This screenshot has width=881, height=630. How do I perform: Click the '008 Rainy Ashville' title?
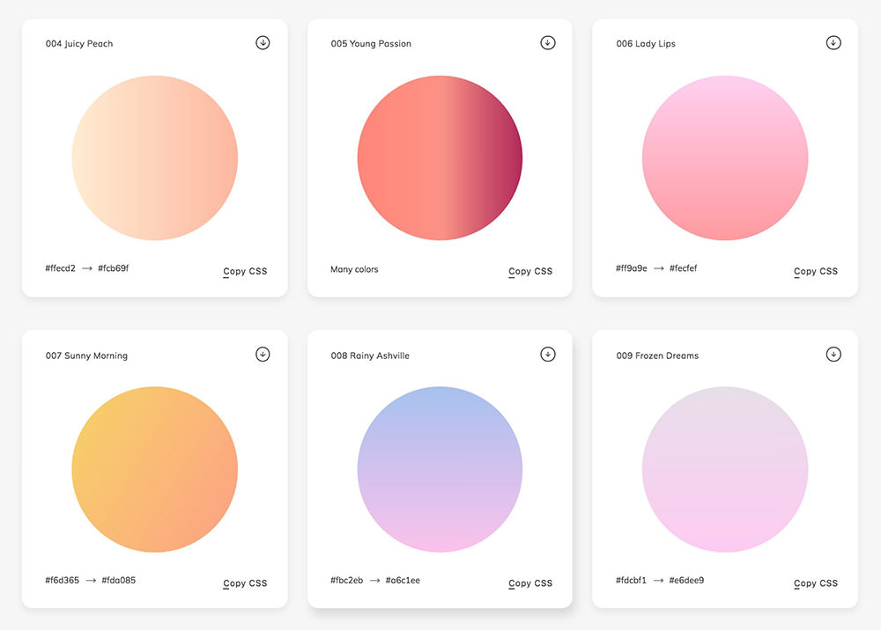(370, 355)
